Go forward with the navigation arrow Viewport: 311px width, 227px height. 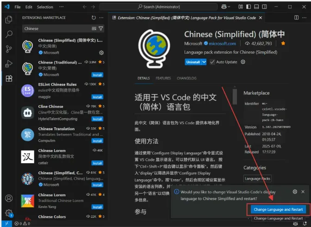93,7
